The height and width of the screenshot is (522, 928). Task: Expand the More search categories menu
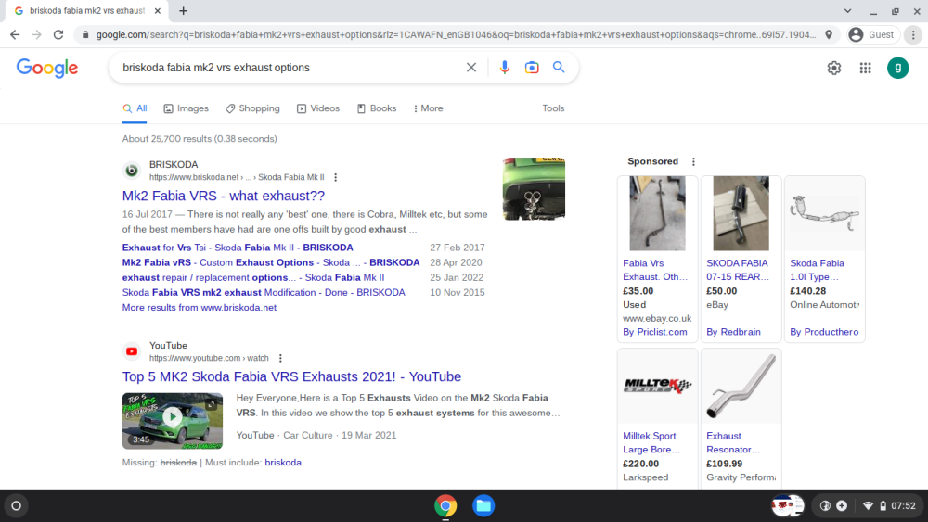[428, 108]
